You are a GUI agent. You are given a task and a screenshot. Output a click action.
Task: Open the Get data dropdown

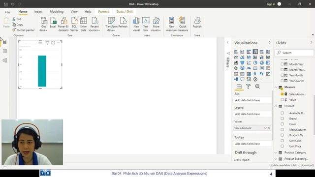[43, 29]
